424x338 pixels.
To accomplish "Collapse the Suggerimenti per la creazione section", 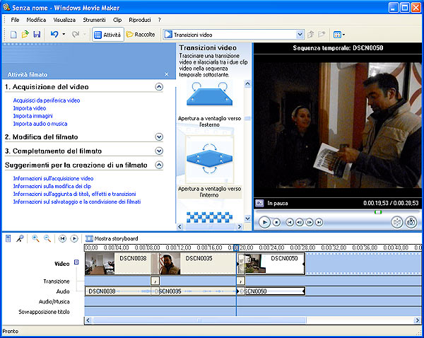I will coord(159,165).
